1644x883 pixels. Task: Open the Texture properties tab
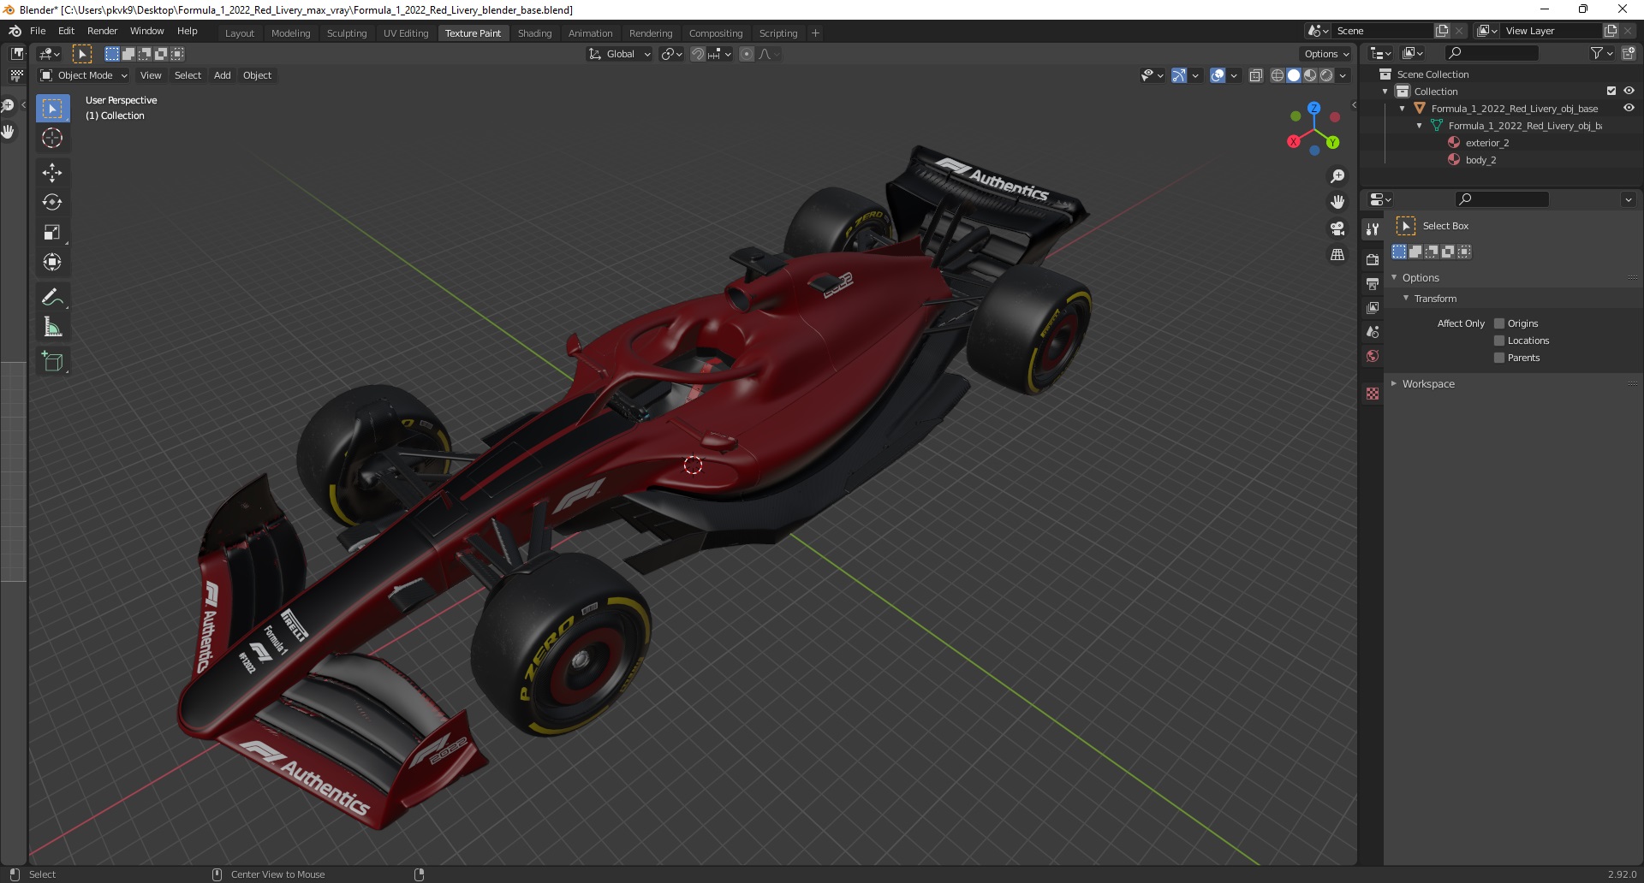coord(1373,394)
